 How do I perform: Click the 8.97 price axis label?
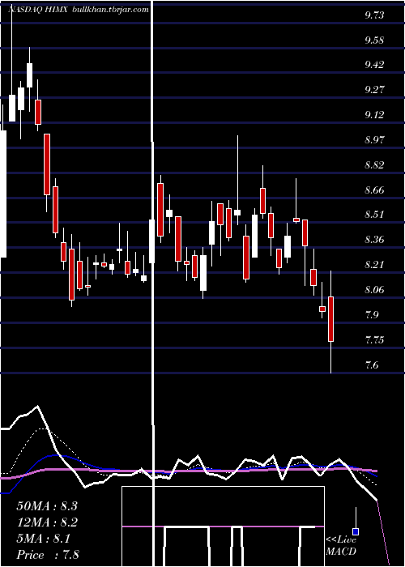(x=374, y=139)
